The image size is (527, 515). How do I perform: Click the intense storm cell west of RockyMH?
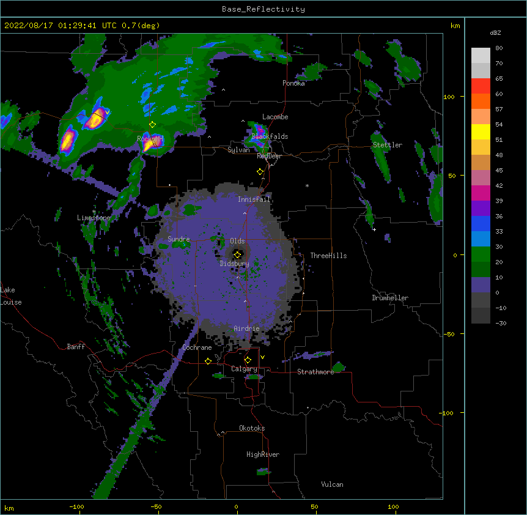(68, 140)
